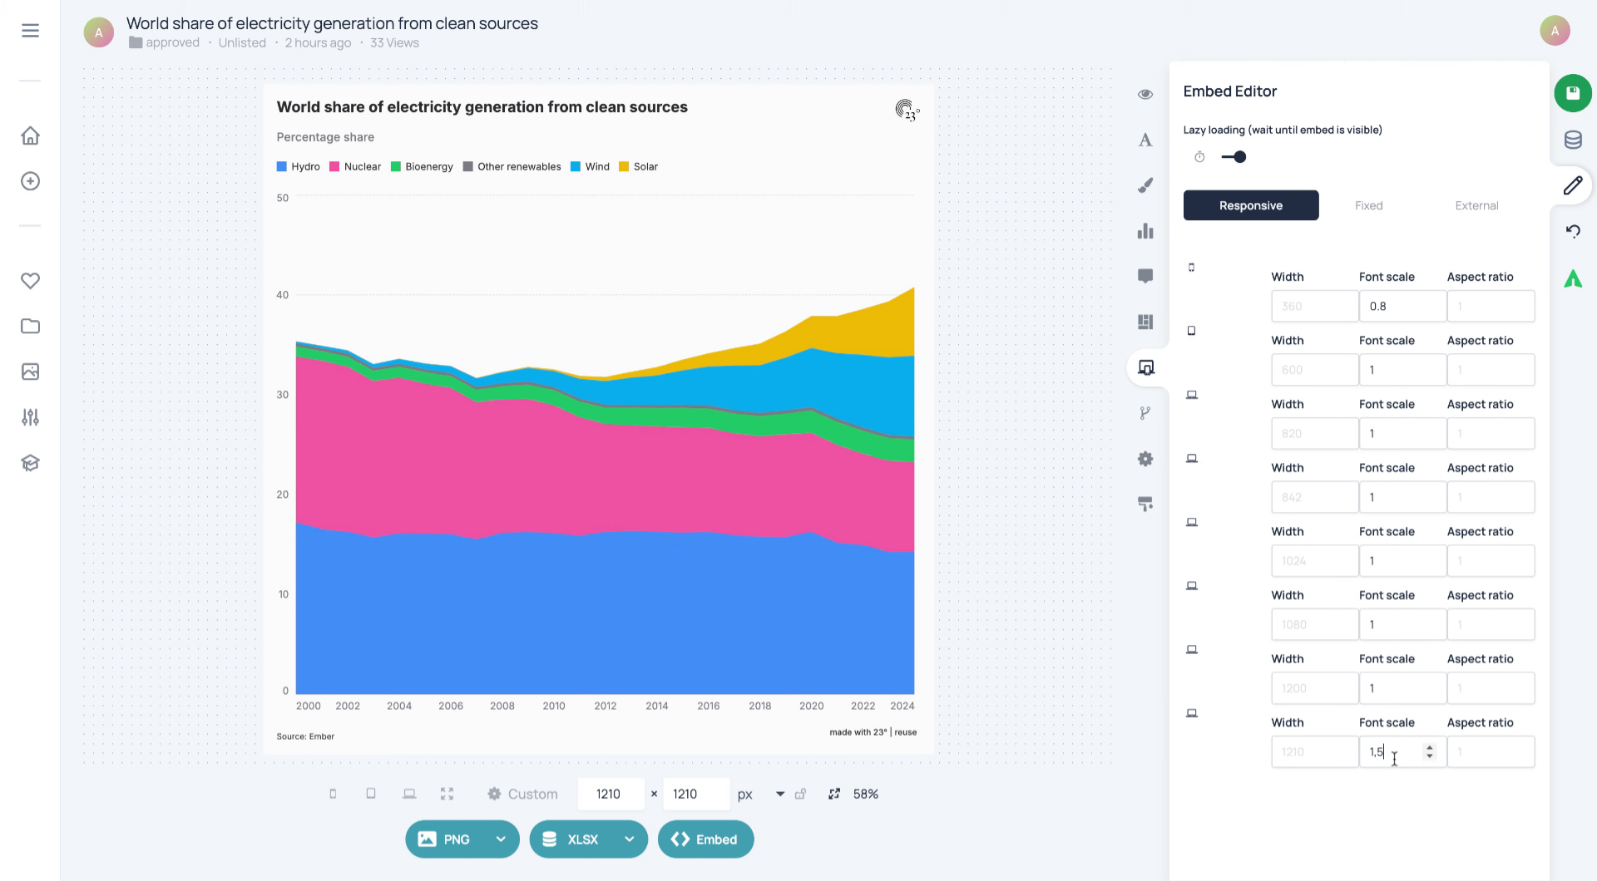
Task: Open the database data icon
Action: tap(1573, 140)
